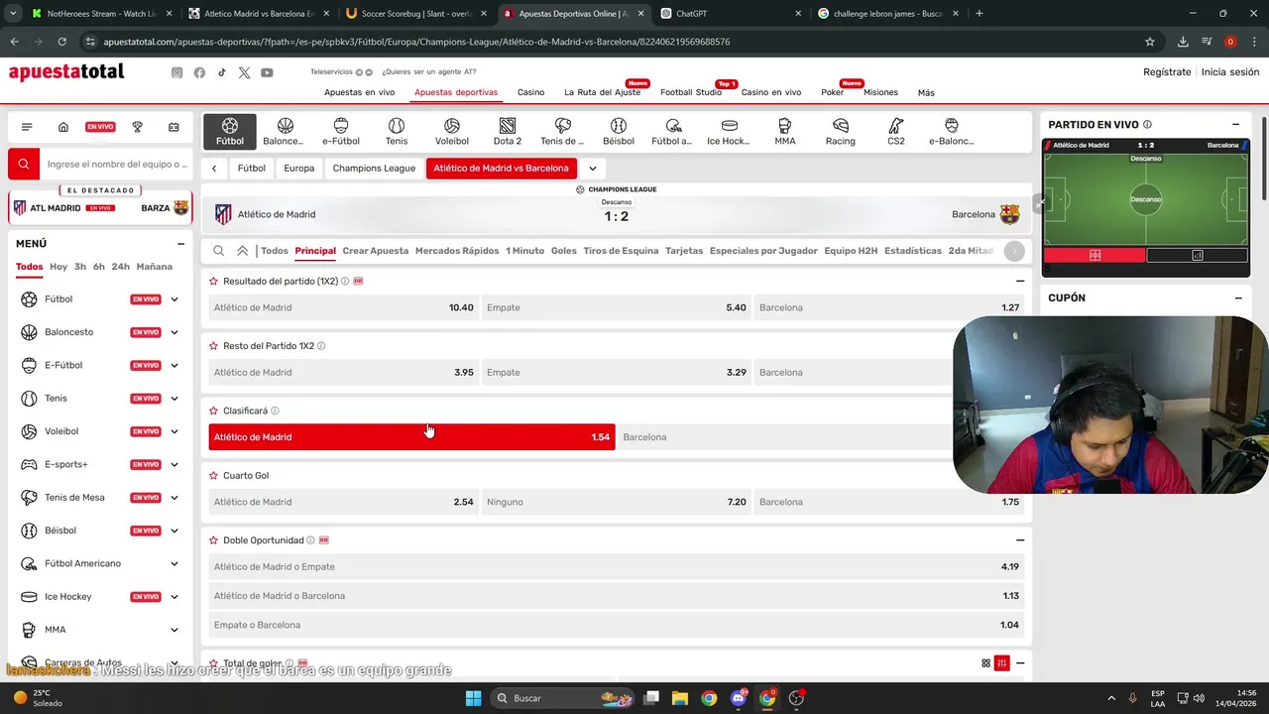Expand the E-Fútbol sidebar chevron

tap(174, 365)
